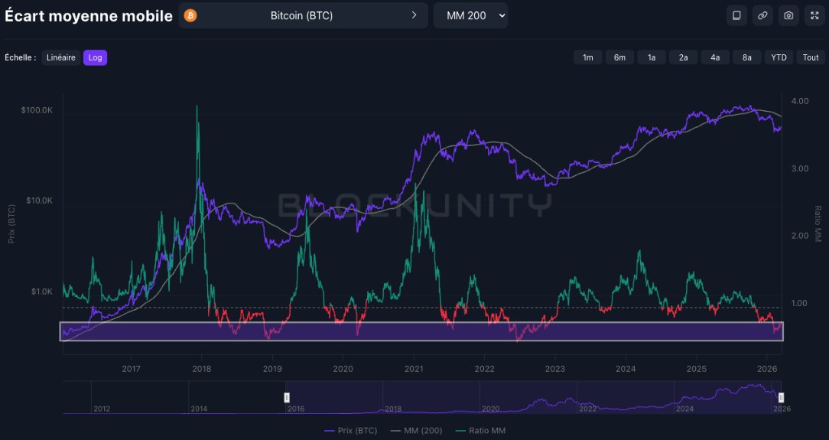Click the $10.0K price axis label

[40, 200]
